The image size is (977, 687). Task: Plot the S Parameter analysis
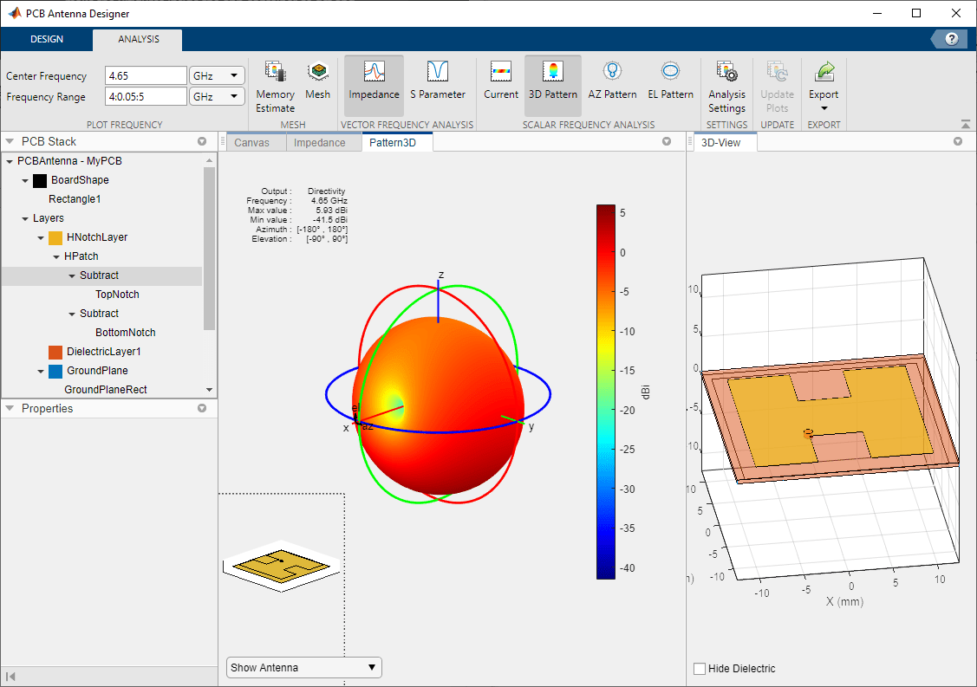[438, 82]
